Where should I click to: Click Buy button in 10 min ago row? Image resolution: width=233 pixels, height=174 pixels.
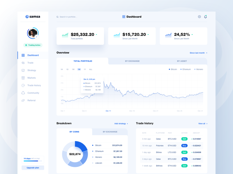[184, 146]
